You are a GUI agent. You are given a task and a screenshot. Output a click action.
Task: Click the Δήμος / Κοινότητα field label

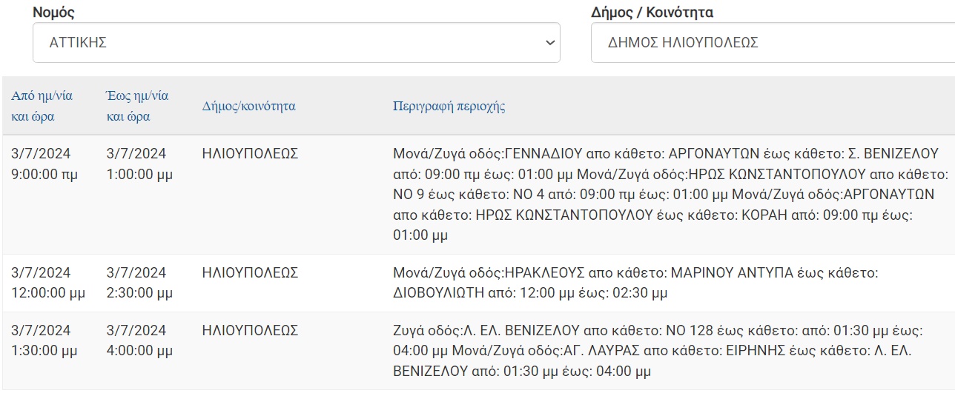[652, 13]
